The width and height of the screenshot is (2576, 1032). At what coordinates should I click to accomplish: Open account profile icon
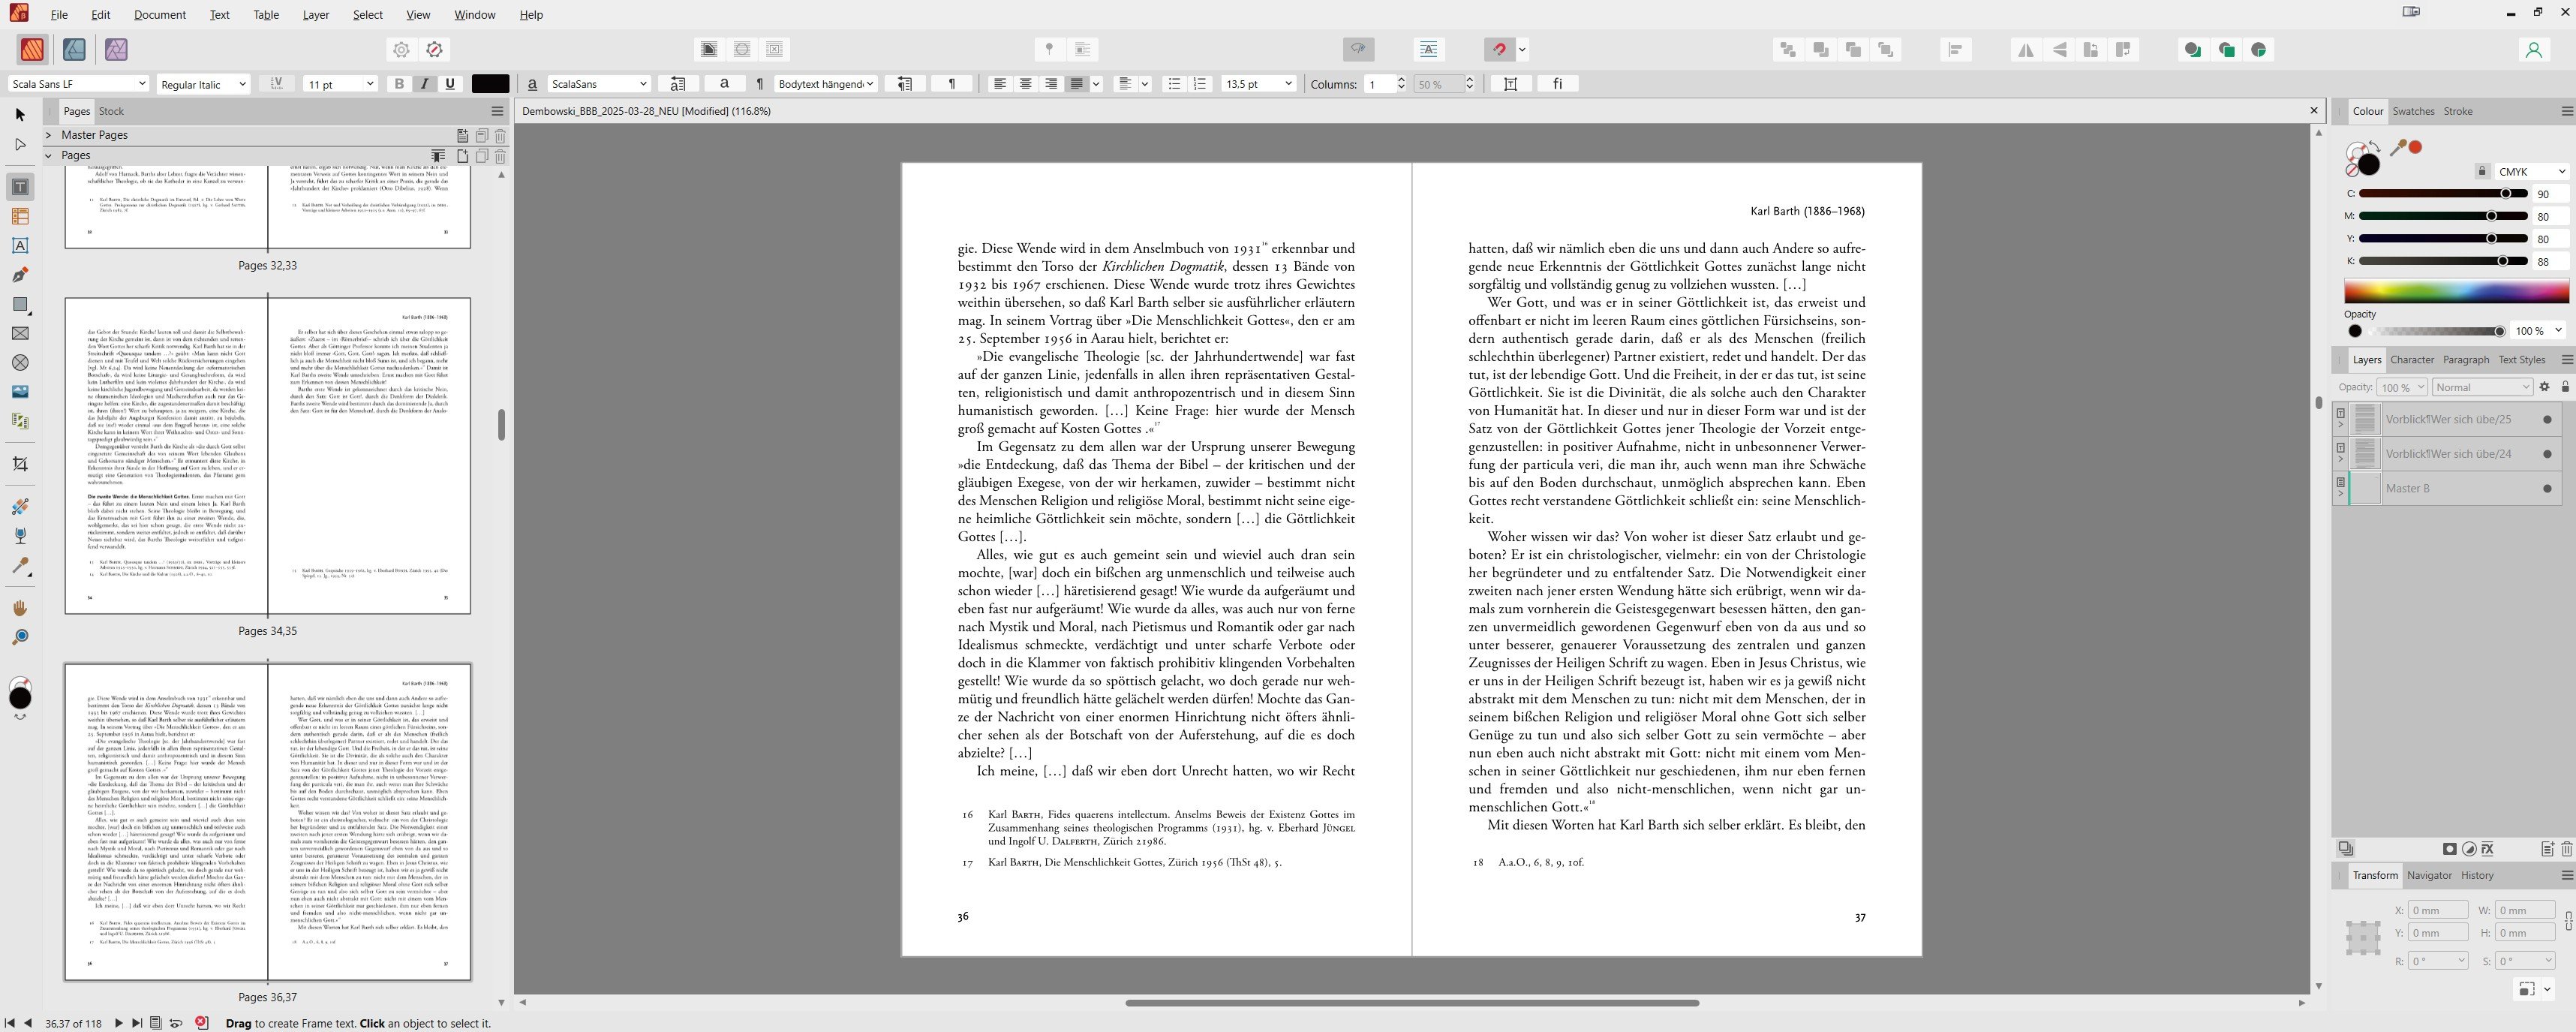point(2533,49)
